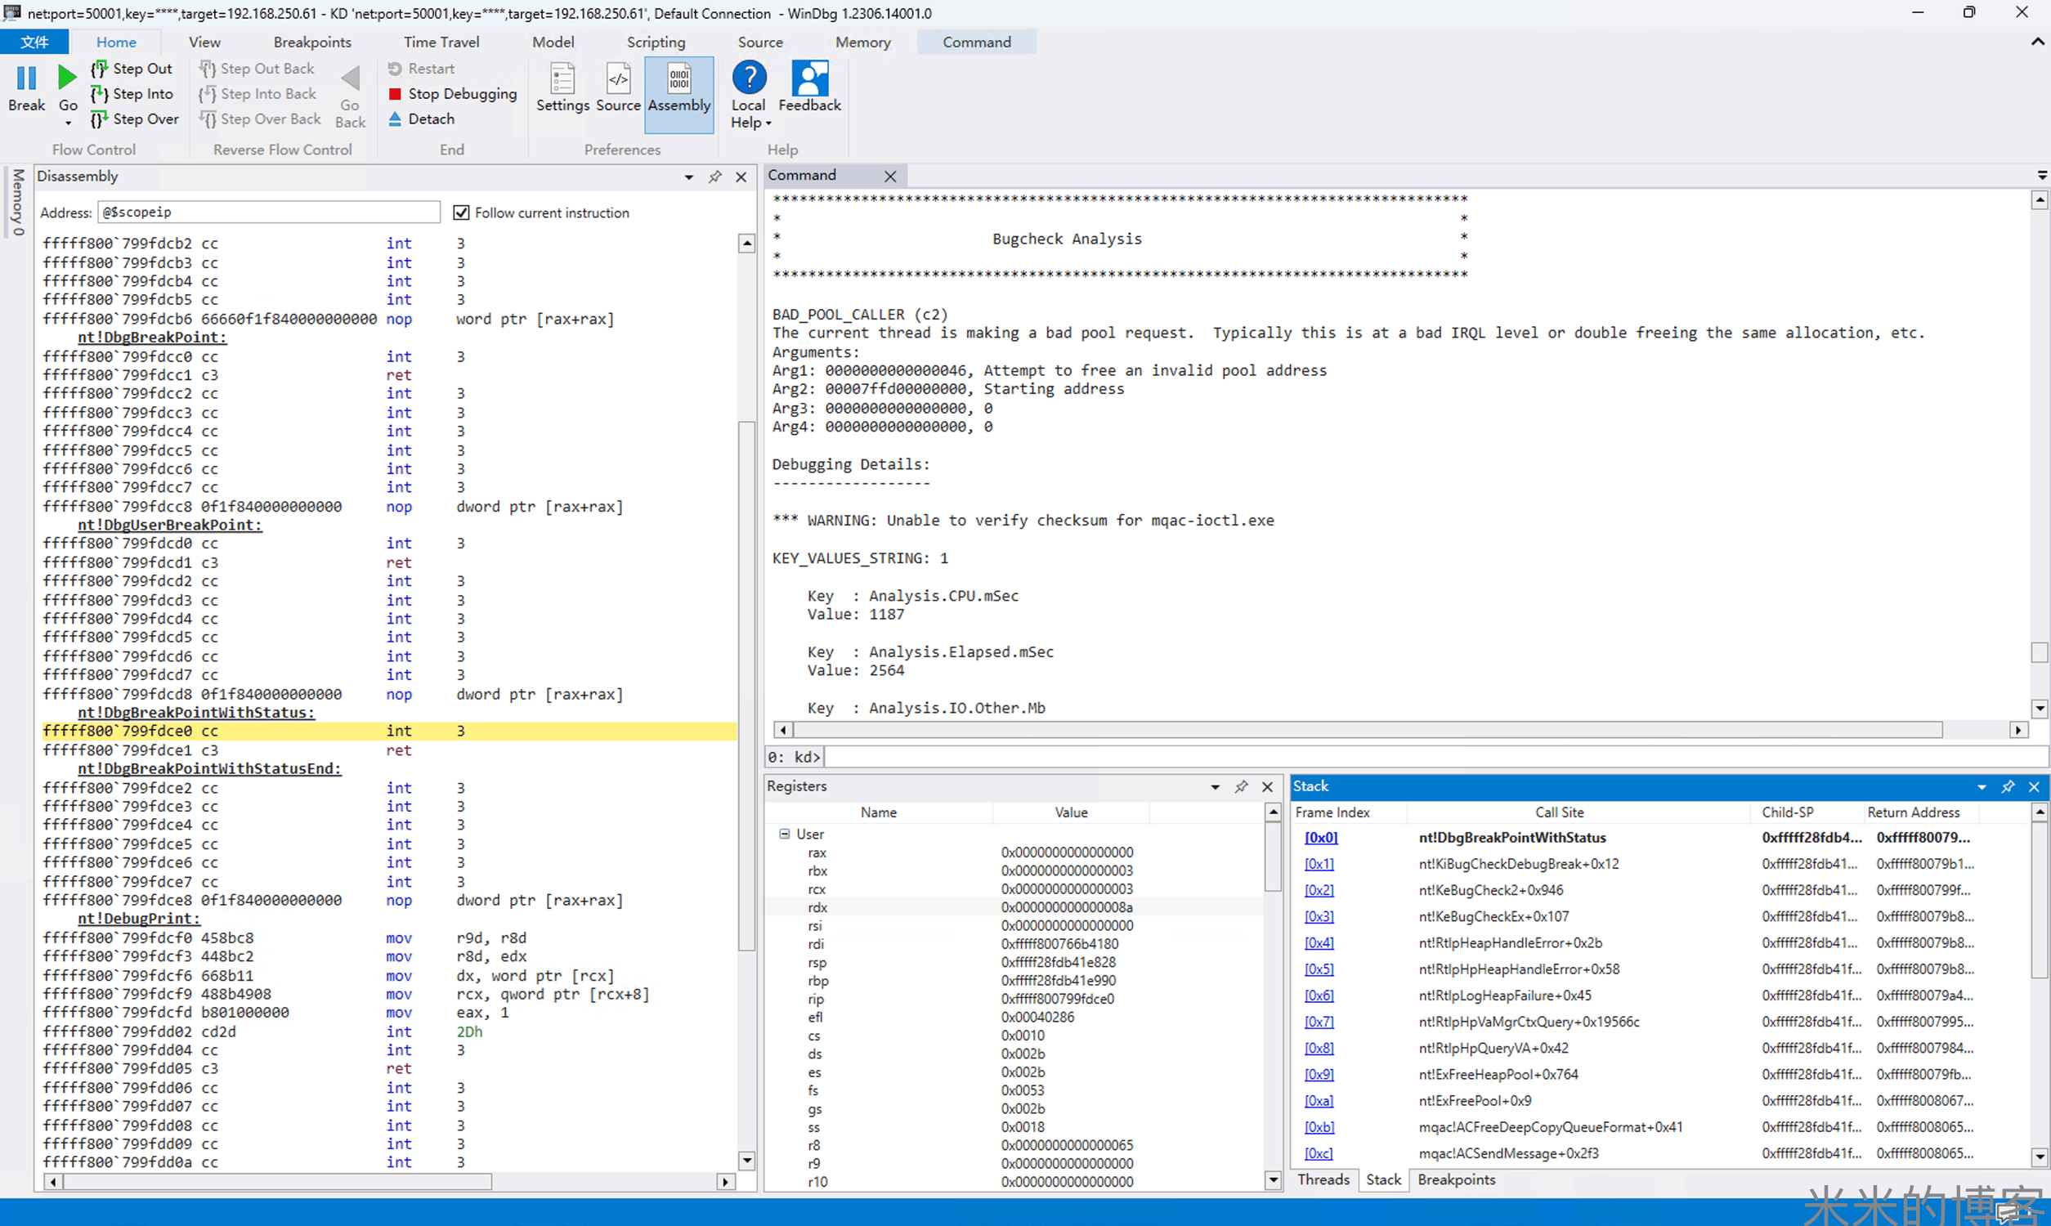Select the Threads tab at bottom

point(1323,1179)
